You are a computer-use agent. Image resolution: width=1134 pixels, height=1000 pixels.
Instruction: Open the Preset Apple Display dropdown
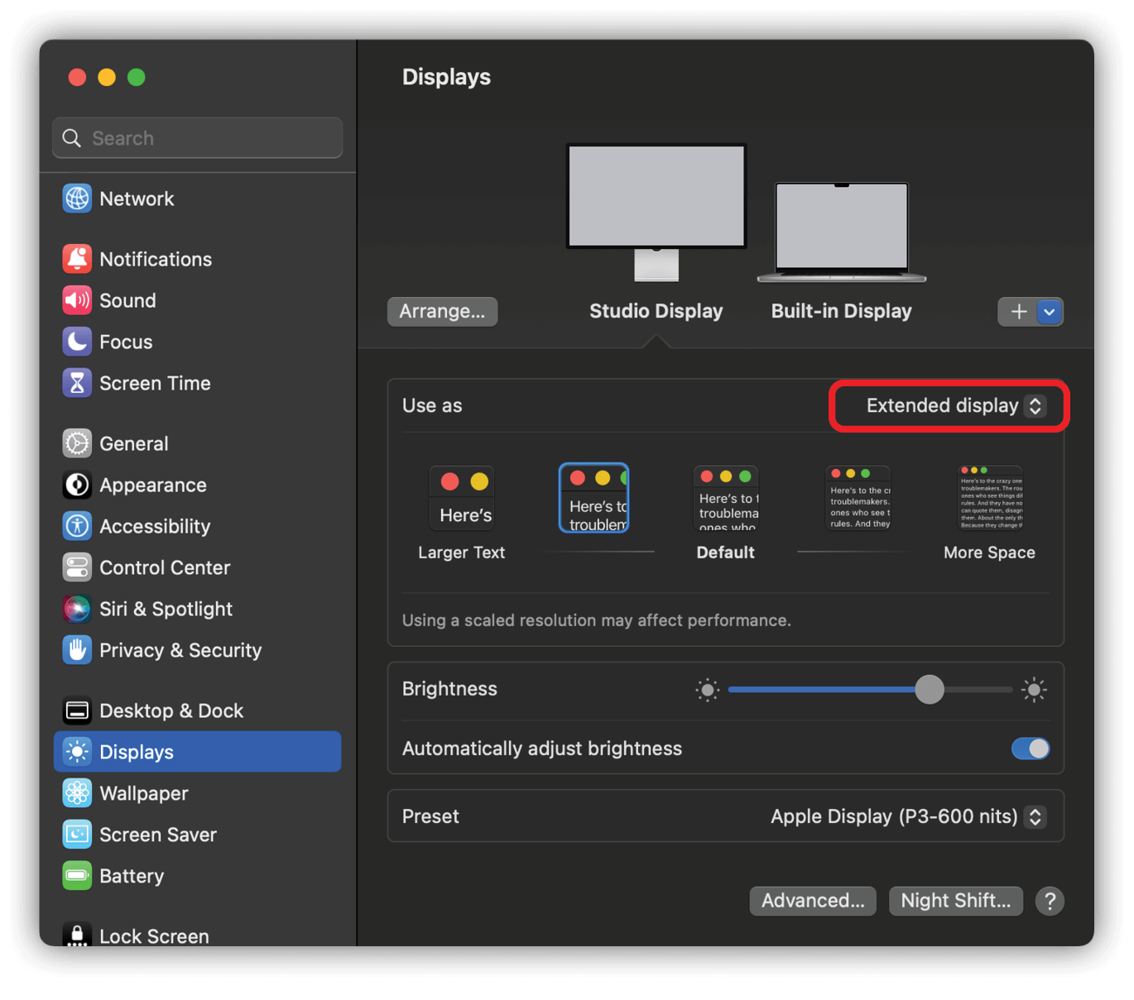(908, 816)
